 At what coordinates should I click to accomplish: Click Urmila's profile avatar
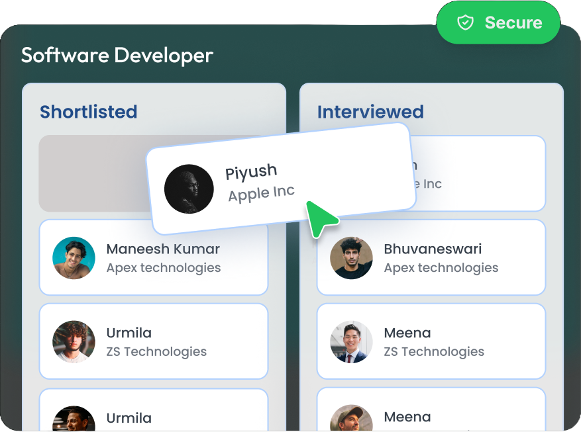coord(74,341)
